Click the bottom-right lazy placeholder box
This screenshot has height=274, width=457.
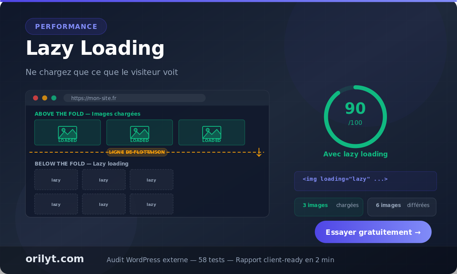tap(152, 204)
